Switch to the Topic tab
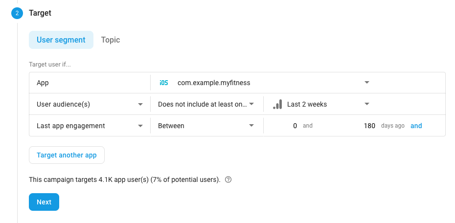455x223 pixels. point(110,40)
